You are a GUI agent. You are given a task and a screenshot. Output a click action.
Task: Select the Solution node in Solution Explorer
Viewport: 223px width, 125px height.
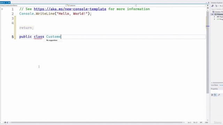[217, 12]
